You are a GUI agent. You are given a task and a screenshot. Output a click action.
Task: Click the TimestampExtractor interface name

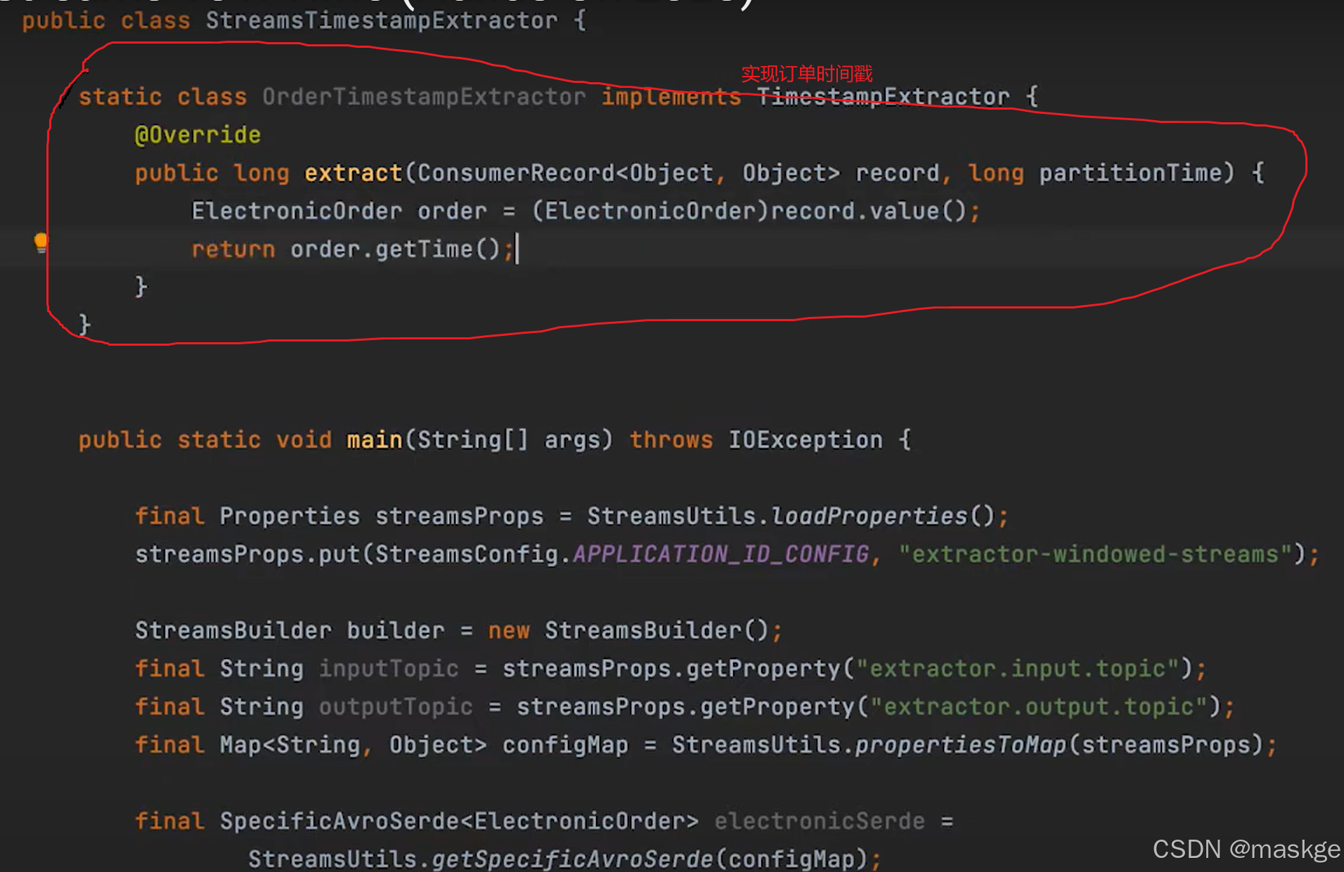[884, 96]
